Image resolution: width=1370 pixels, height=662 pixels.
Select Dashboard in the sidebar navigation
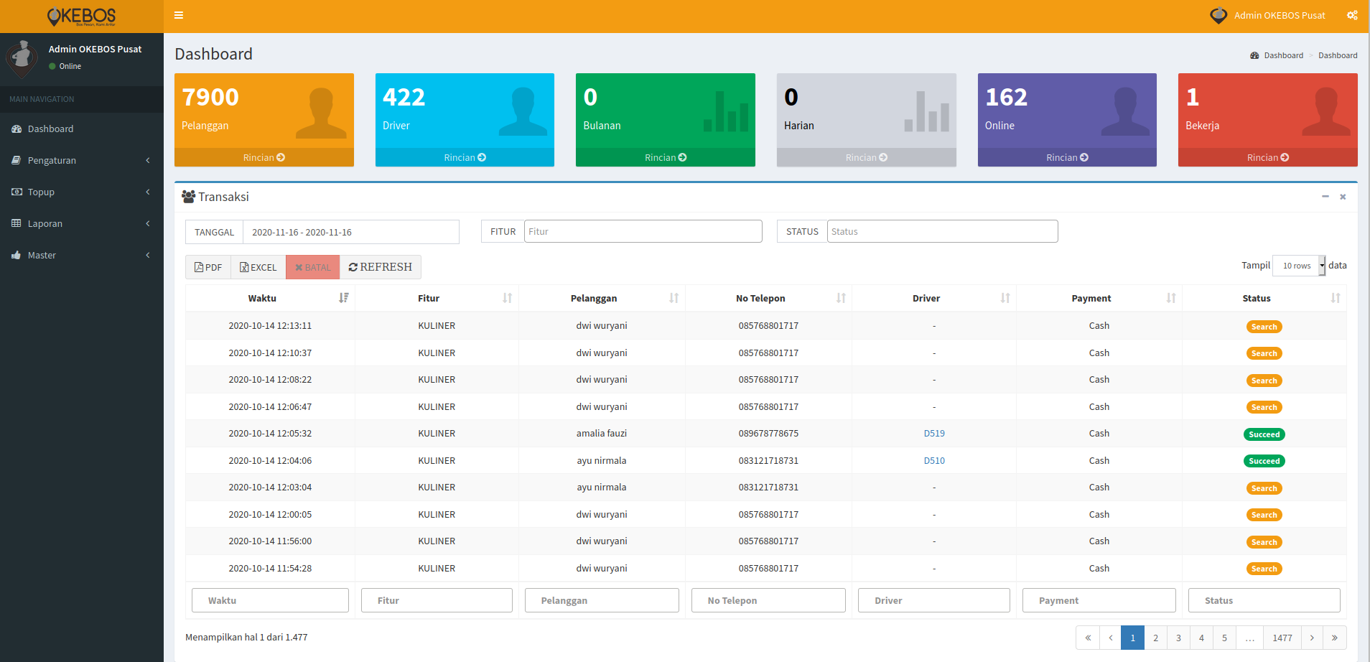tap(50, 129)
